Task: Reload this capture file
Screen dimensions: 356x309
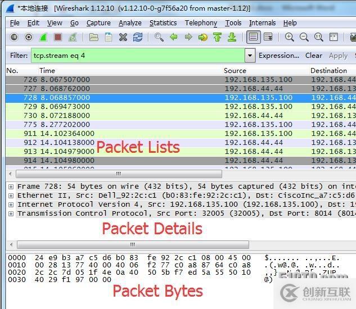Action: point(138,37)
